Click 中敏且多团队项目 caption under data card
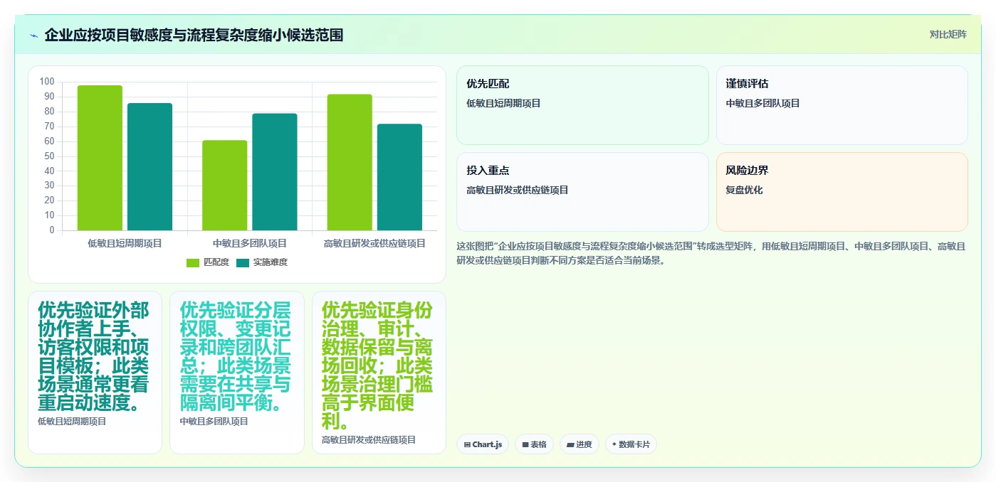Screen dimensions: 996x482 click(x=214, y=421)
